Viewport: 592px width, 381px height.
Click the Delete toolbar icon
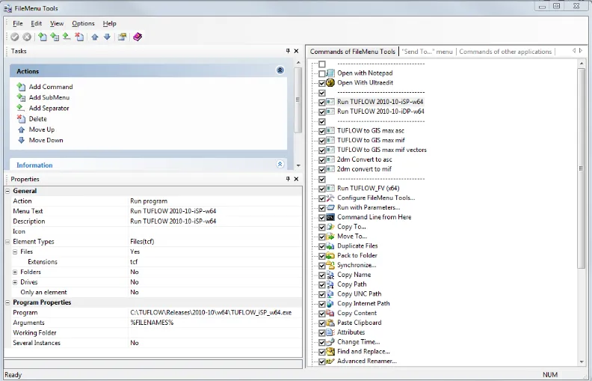click(79, 37)
